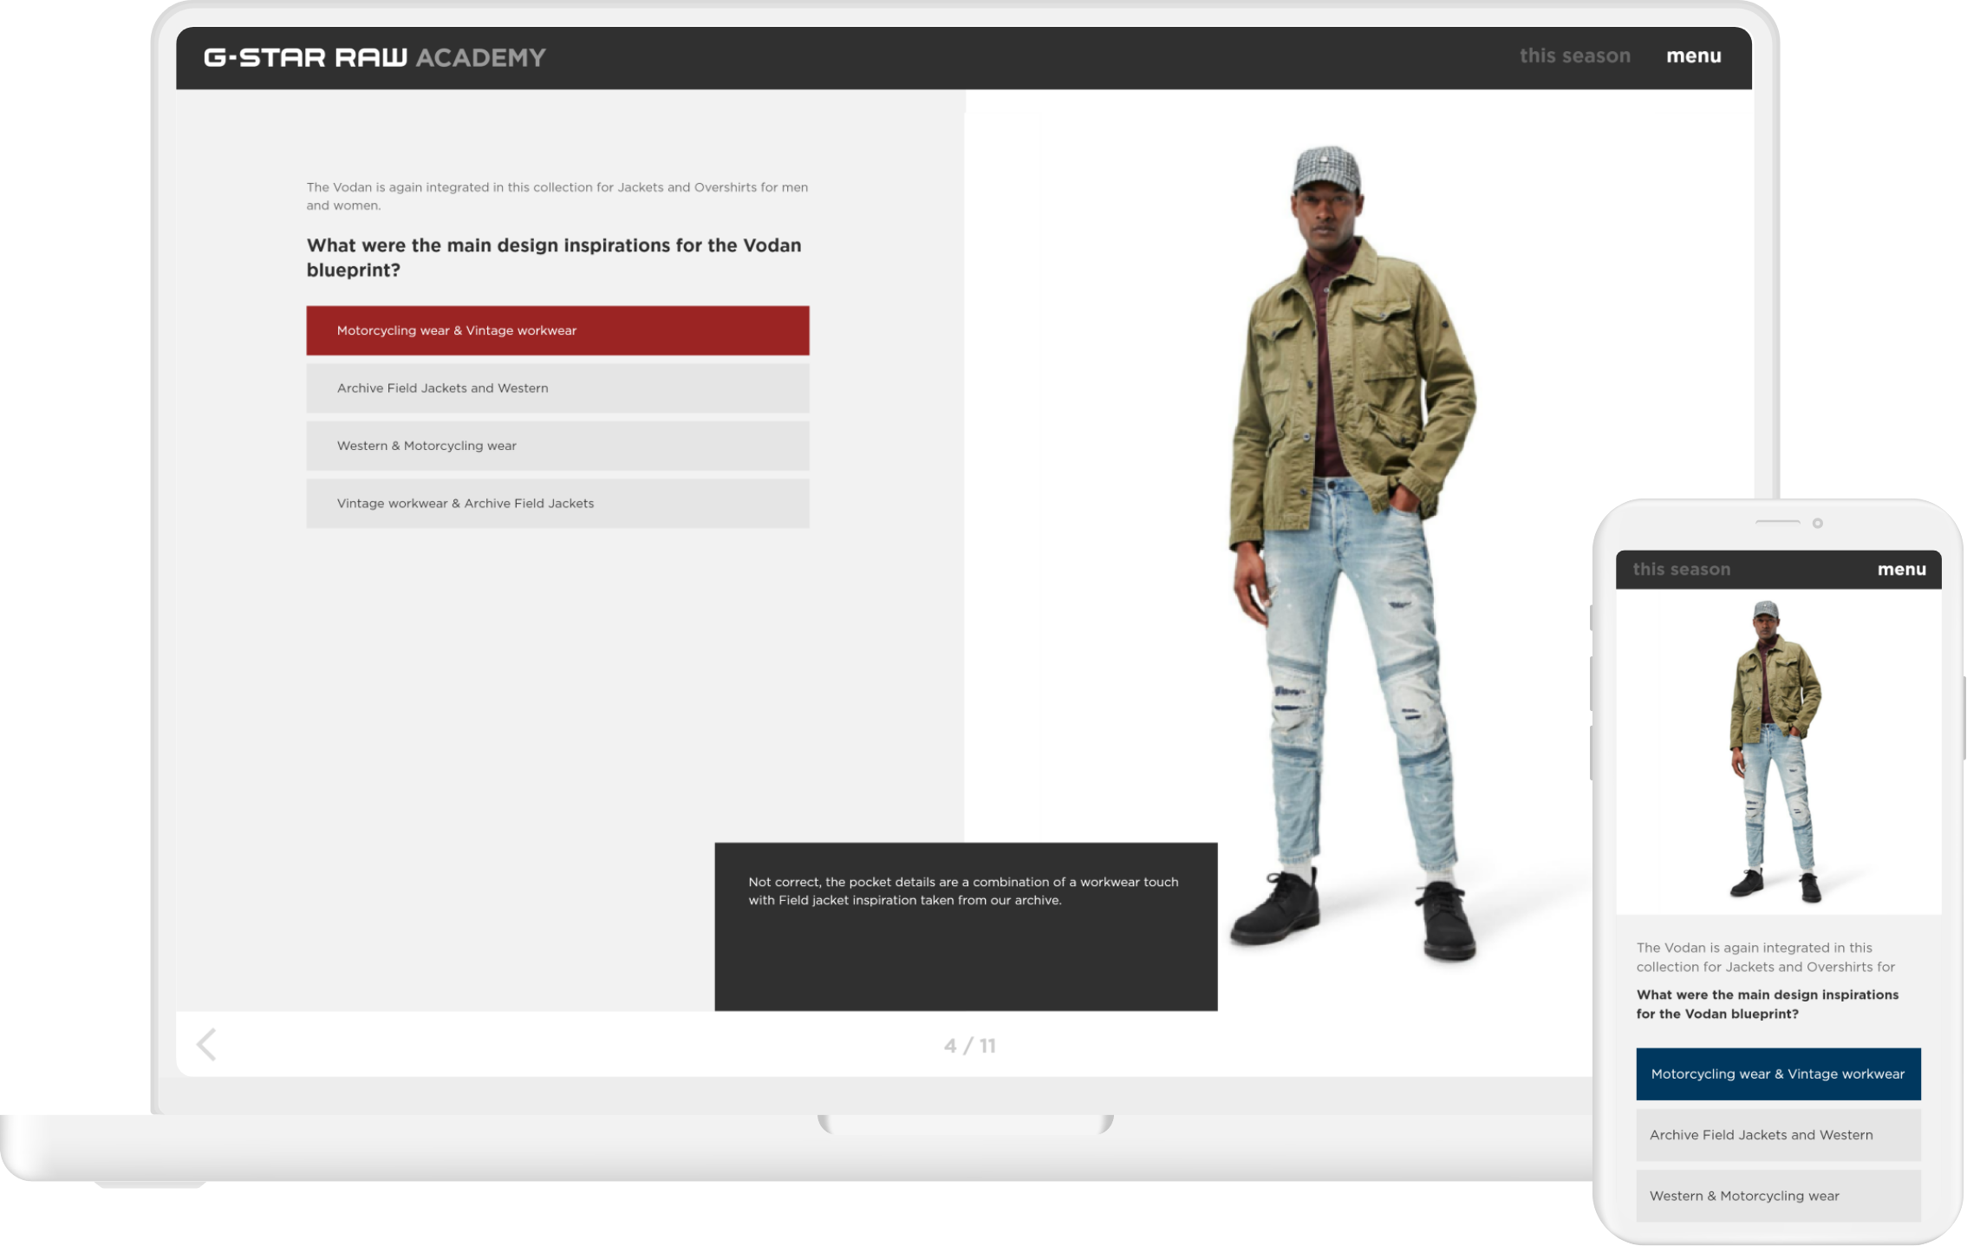
Task: Click the 4 / 11 page indicator
Action: (x=969, y=1046)
